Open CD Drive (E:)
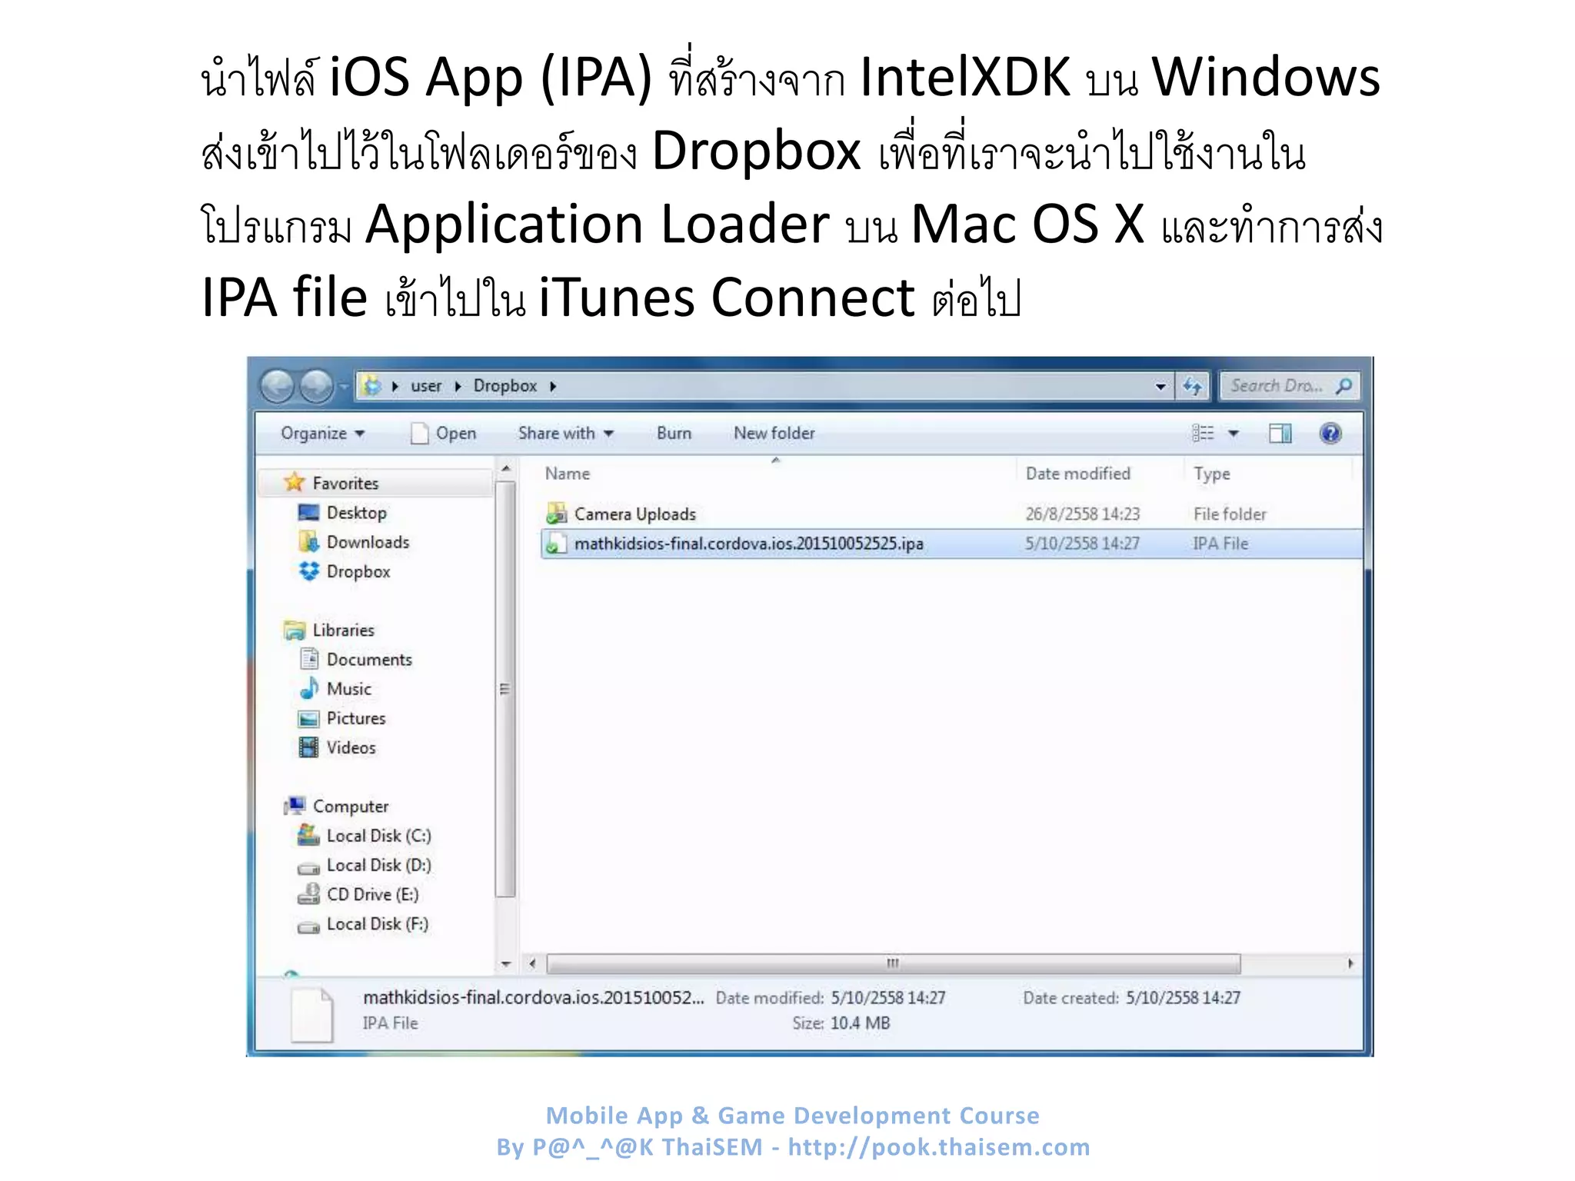 click(372, 894)
